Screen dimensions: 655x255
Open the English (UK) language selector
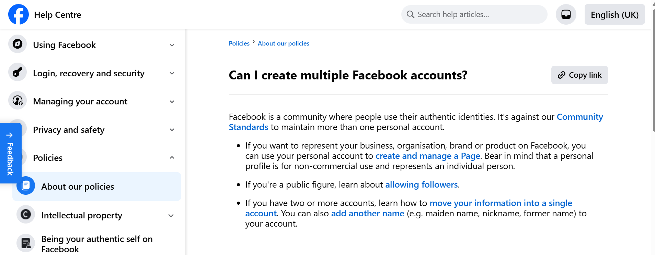click(614, 14)
